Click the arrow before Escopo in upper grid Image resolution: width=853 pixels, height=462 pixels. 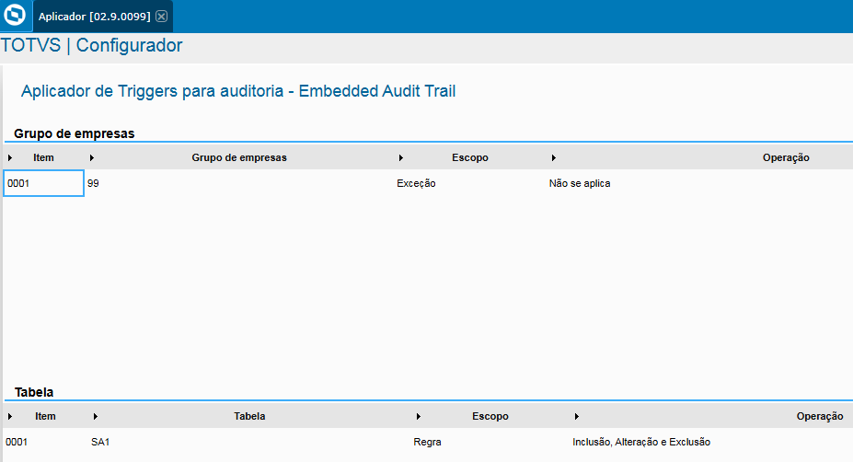coord(400,157)
